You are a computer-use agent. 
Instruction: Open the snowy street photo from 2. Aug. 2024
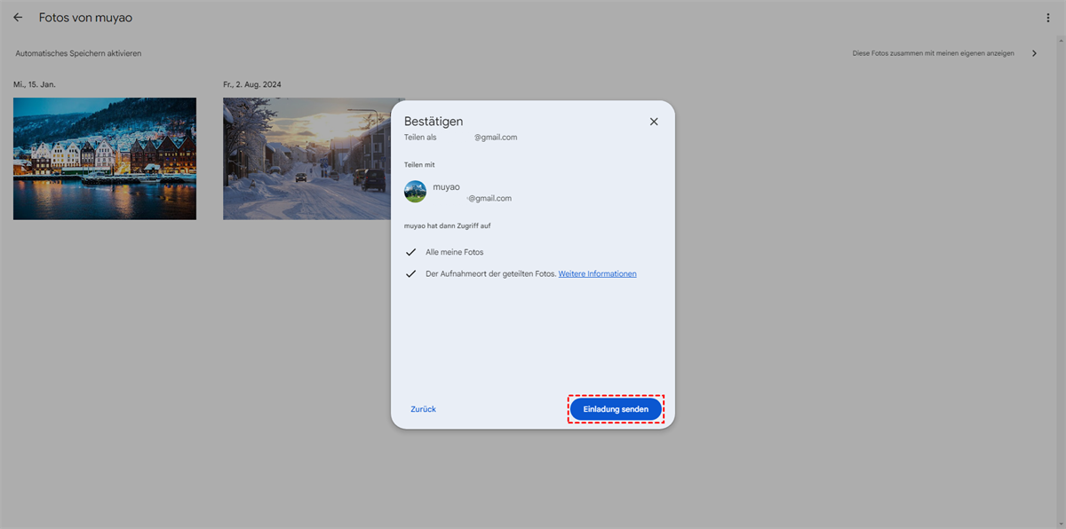pos(307,159)
